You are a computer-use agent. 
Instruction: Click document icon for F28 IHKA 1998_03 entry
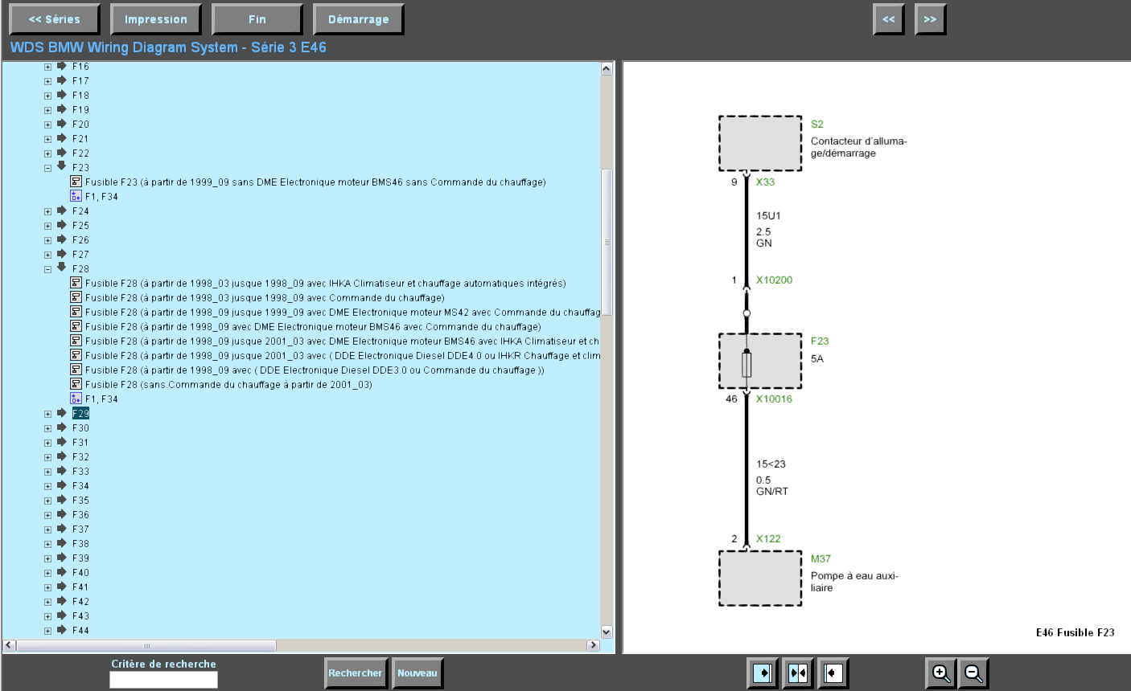76,283
